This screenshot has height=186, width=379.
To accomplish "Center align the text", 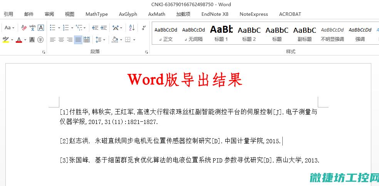I will pos(61,40).
